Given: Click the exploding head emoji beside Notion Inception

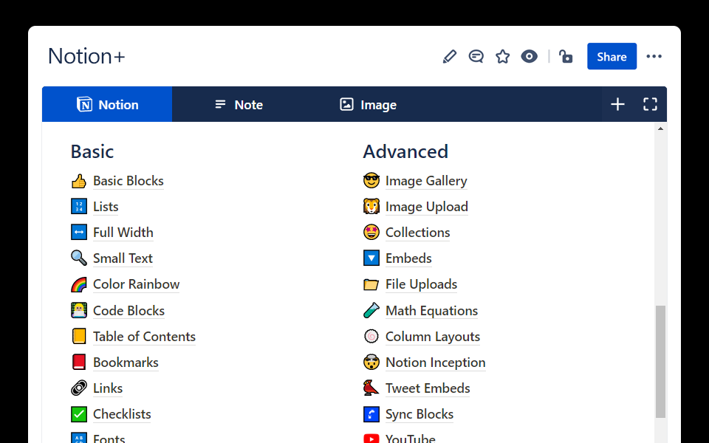Looking at the screenshot, I should 371,362.
